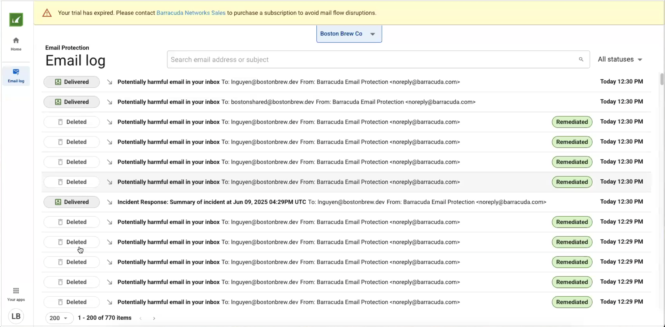Change the 200 items-per-page dropdown
665x327 pixels.
[x=59, y=318]
